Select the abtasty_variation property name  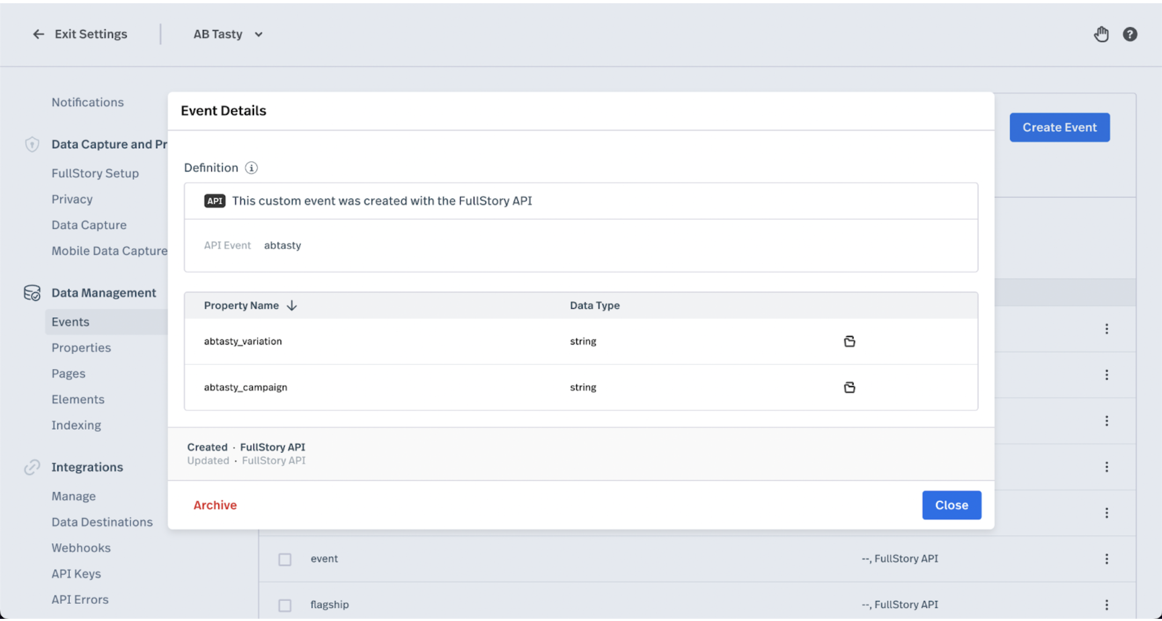[x=242, y=342]
